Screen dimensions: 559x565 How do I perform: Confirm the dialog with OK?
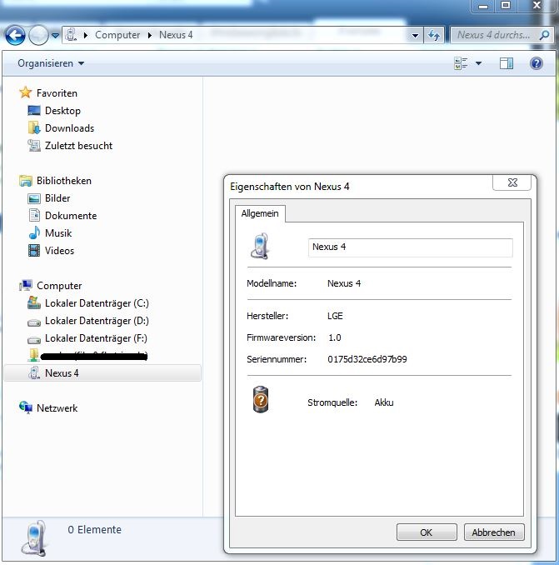tap(427, 532)
